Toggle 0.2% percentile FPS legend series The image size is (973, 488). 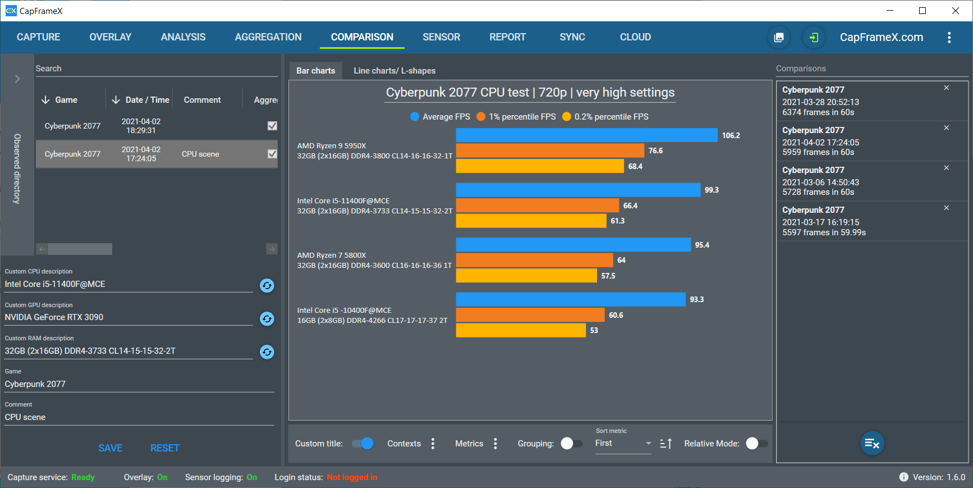(605, 117)
